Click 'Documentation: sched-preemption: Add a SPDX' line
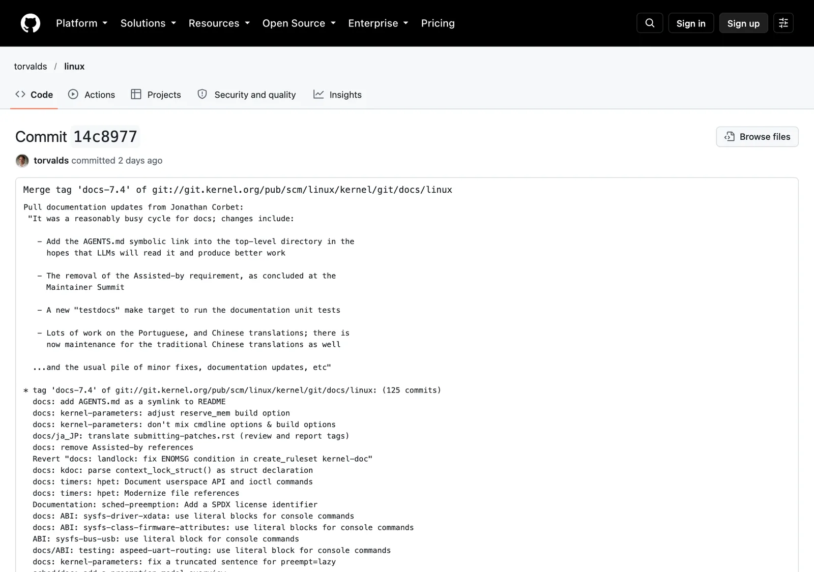The height and width of the screenshot is (572, 814). 175,505
